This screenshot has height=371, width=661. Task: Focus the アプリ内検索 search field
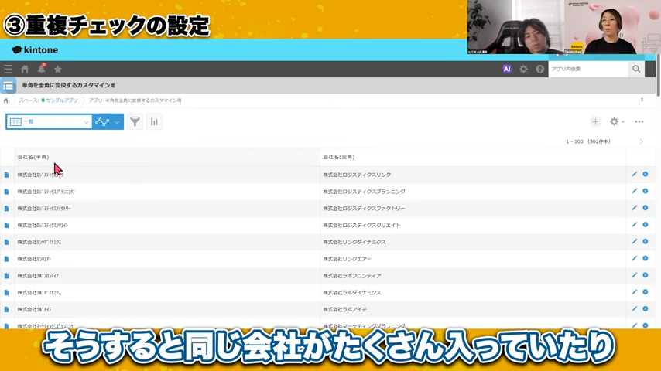pyautogui.click(x=588, y=69)
